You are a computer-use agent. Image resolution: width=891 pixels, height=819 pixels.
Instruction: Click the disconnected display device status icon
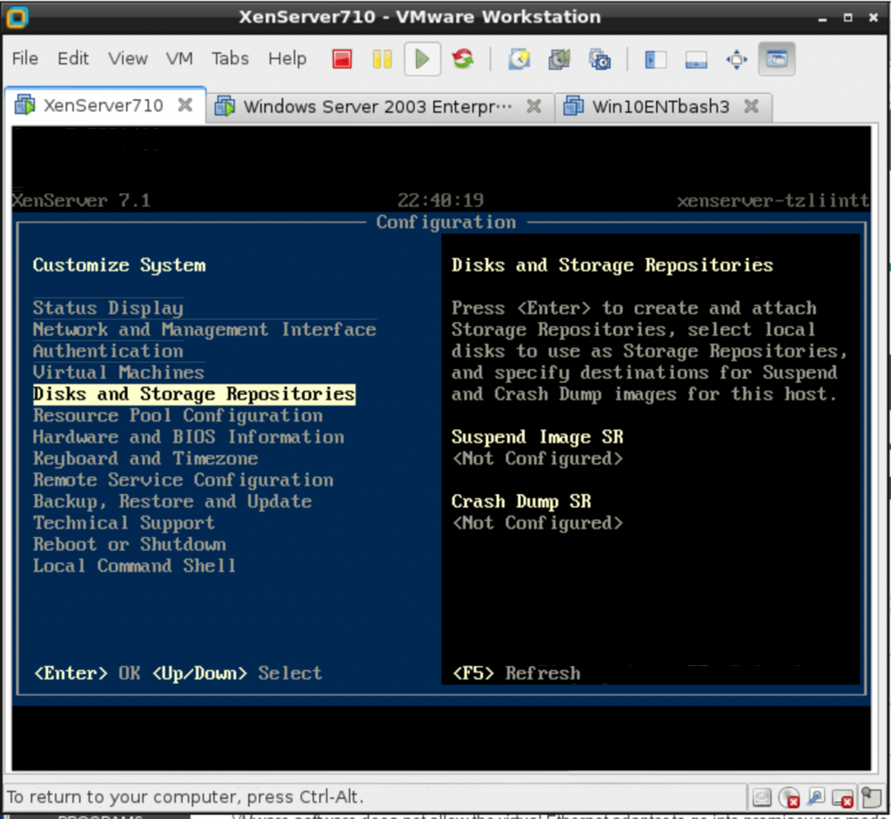842,798
